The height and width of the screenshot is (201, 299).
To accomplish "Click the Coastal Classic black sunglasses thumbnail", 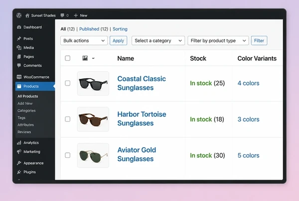I will point(93,84).
